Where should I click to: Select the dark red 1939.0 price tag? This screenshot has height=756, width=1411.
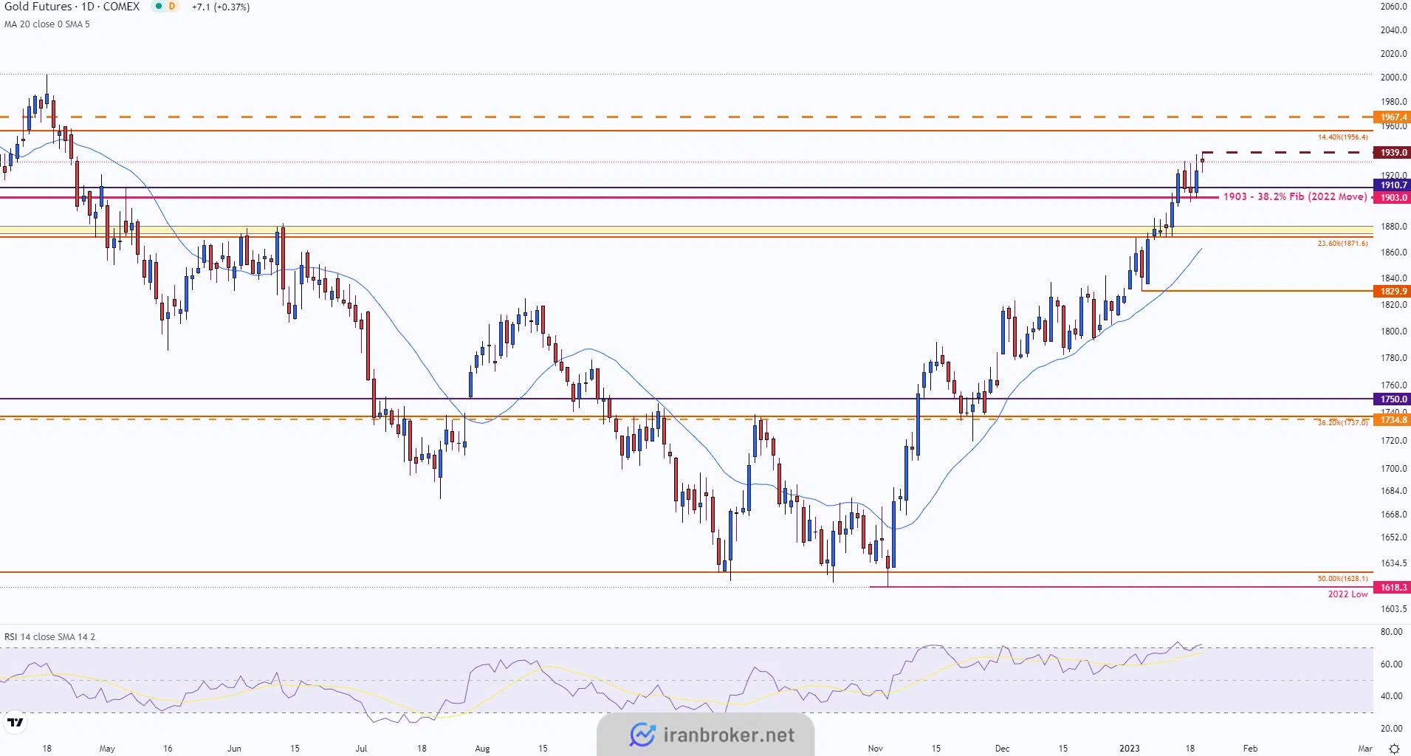pyautogui.click(x=1393, y=153)
